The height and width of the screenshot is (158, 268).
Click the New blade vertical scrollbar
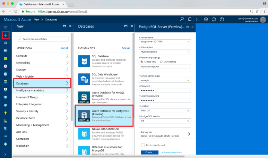72,77
